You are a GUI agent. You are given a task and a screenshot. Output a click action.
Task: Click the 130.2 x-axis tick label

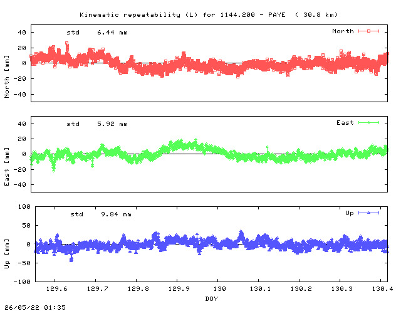point(301,289)
